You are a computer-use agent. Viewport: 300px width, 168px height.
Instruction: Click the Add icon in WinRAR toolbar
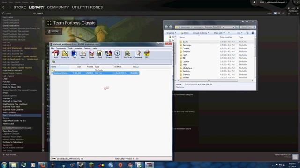tap(56, 55)
